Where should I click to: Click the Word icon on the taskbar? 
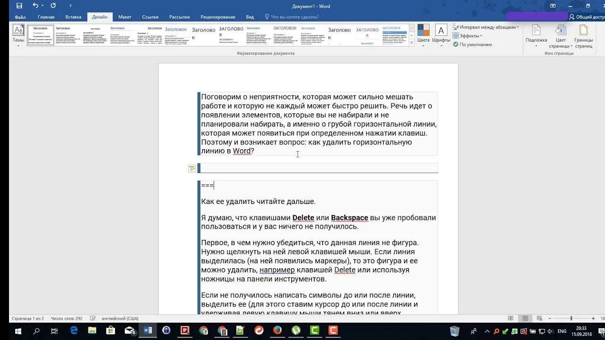point(148,331)
